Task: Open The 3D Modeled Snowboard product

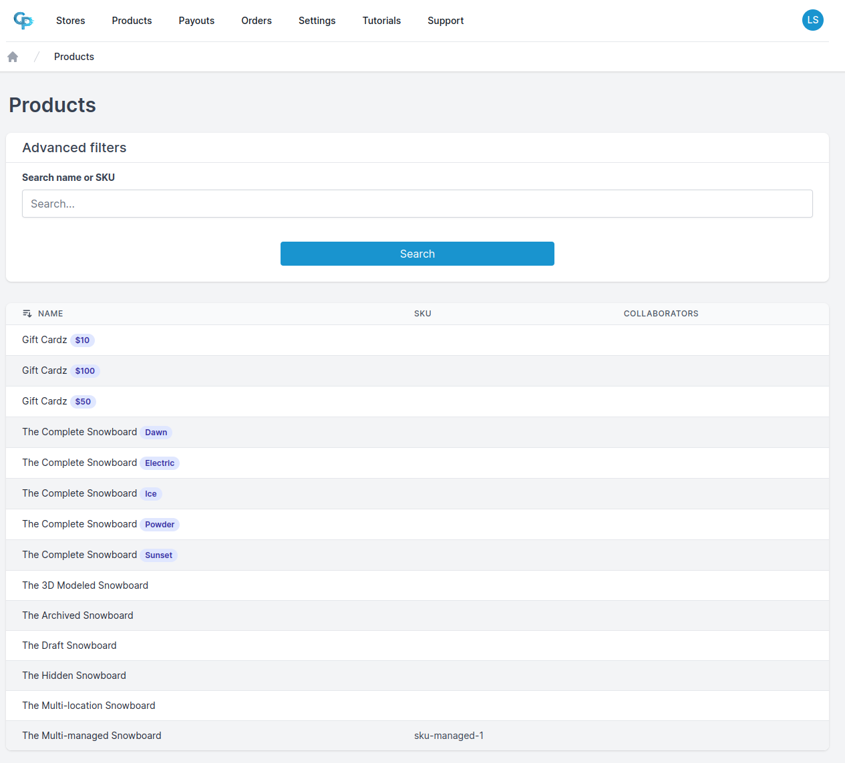Action: coord(85,585)
